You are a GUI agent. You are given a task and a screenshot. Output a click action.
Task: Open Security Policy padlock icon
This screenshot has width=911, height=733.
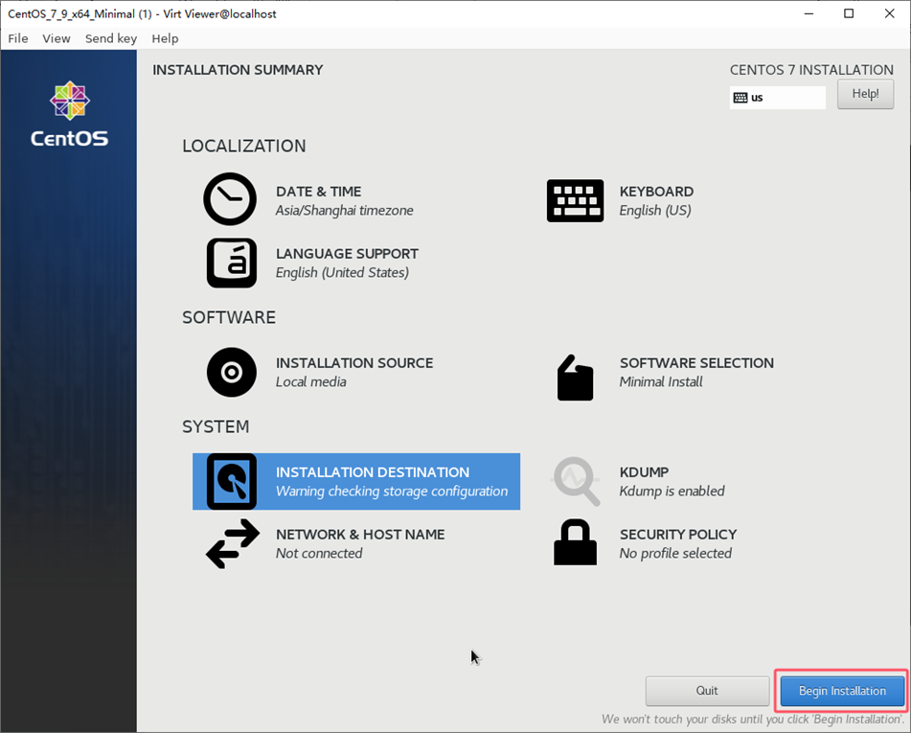click(x=575, y=542)
